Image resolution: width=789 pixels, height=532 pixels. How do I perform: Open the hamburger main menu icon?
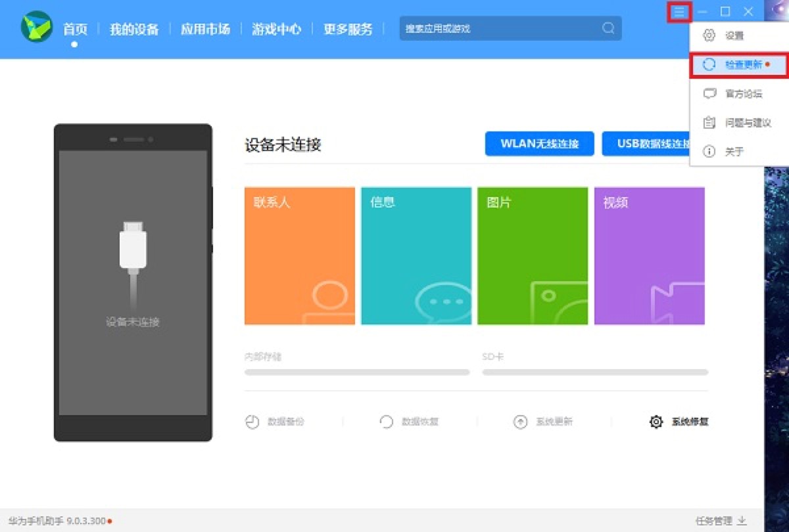pos(679,12)
